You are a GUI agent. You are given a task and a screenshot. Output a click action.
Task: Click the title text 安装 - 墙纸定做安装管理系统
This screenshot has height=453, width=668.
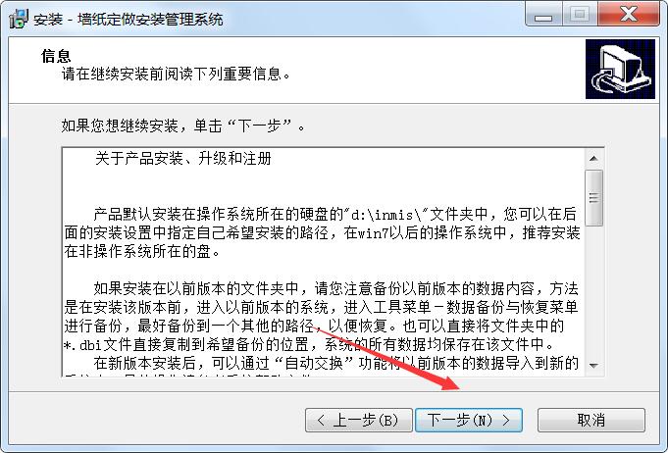(x=128, y=20)
